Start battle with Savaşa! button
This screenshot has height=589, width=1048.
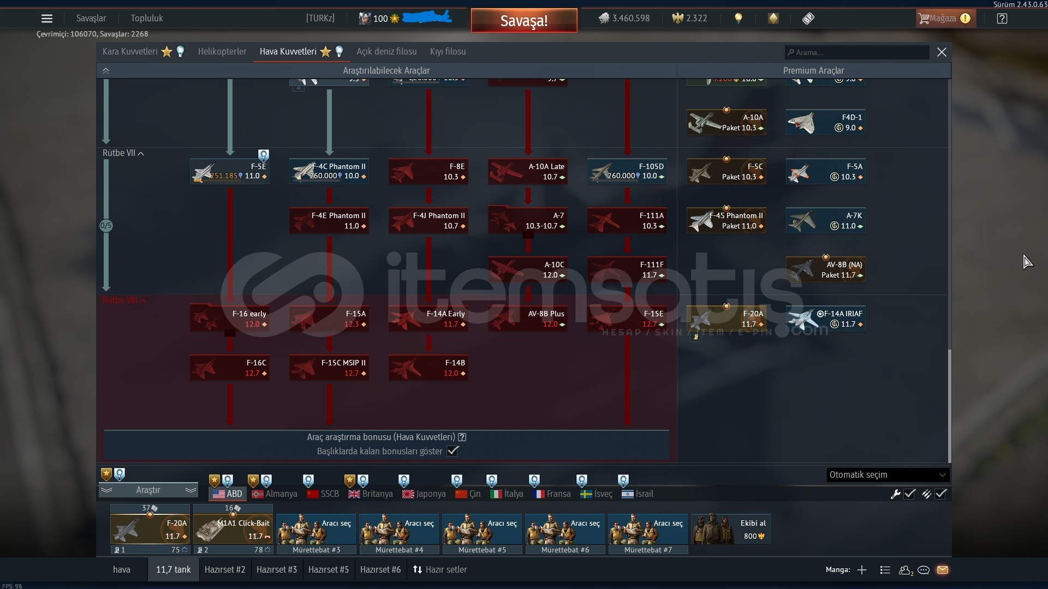pyautogui.click(x=524, y=21)
